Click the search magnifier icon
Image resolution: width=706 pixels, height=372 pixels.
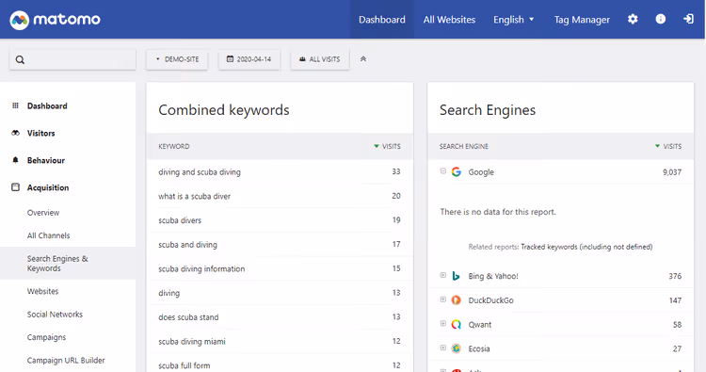20,59
